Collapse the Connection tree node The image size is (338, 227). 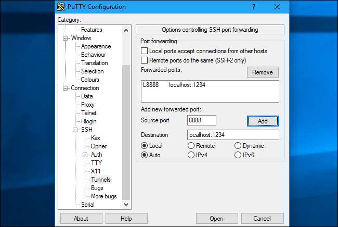coord(66,88)
